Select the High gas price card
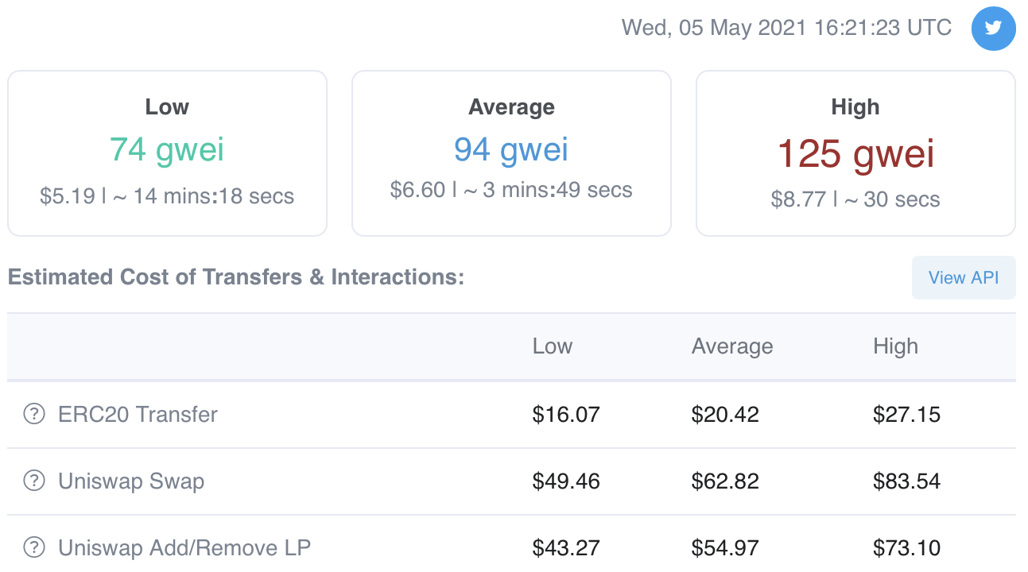The height and width of the screenshot is (572, 1028). pyautogui.click(x=855, y=153)
